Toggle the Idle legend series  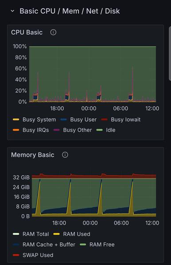[x=111, y=130]
